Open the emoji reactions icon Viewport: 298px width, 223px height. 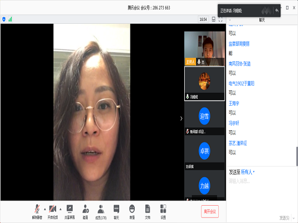tap(132, 212)
